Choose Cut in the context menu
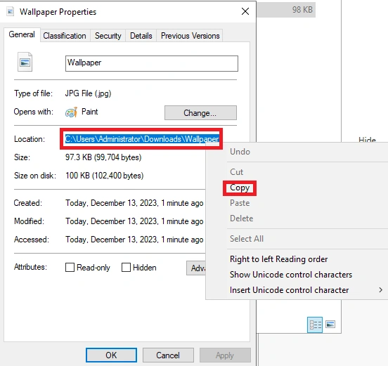This screenshot has height=366, width=388. pyautogui.click(x=237, y=172)
